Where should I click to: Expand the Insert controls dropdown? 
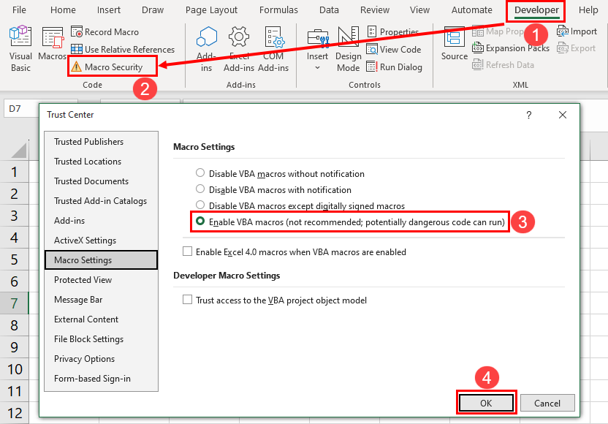tap(317, 67)
